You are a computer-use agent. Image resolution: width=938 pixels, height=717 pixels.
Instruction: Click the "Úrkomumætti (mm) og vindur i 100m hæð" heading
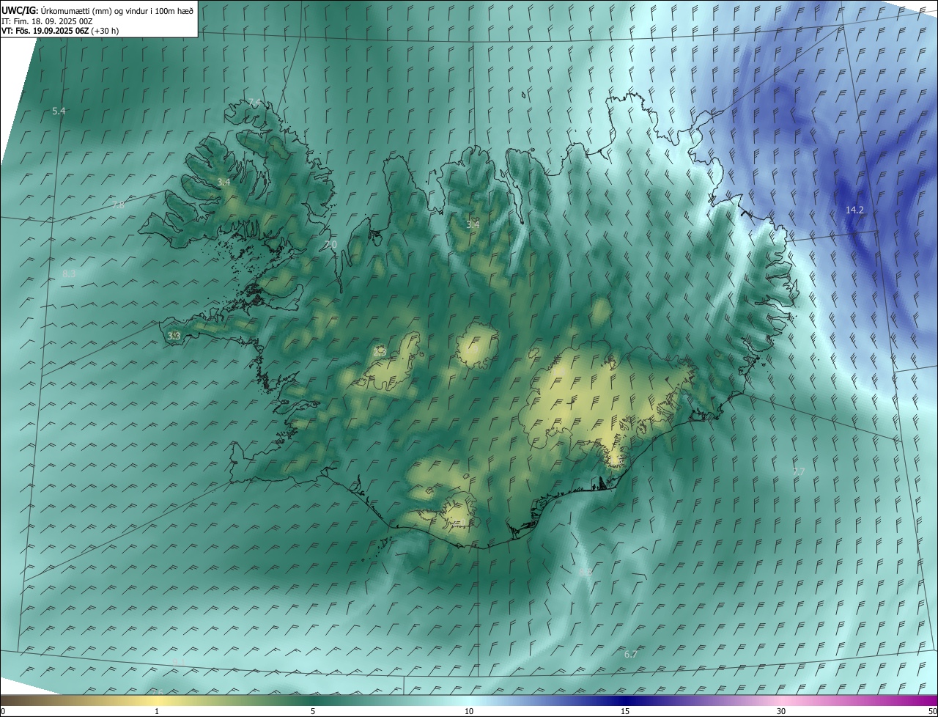pyautogui.click(x=117, y=10)
